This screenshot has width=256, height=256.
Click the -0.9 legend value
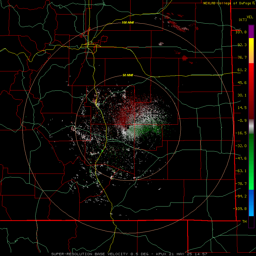point(242,121)
